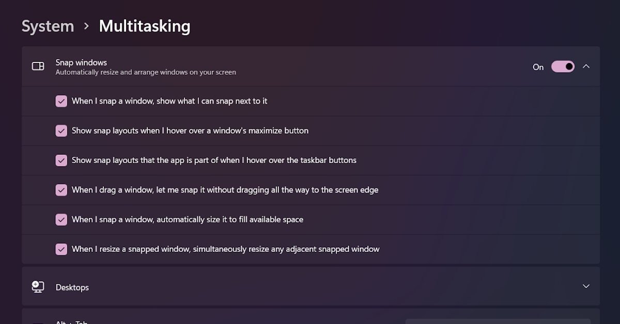Go back to System settings breadcrumb

pos(48,26)
